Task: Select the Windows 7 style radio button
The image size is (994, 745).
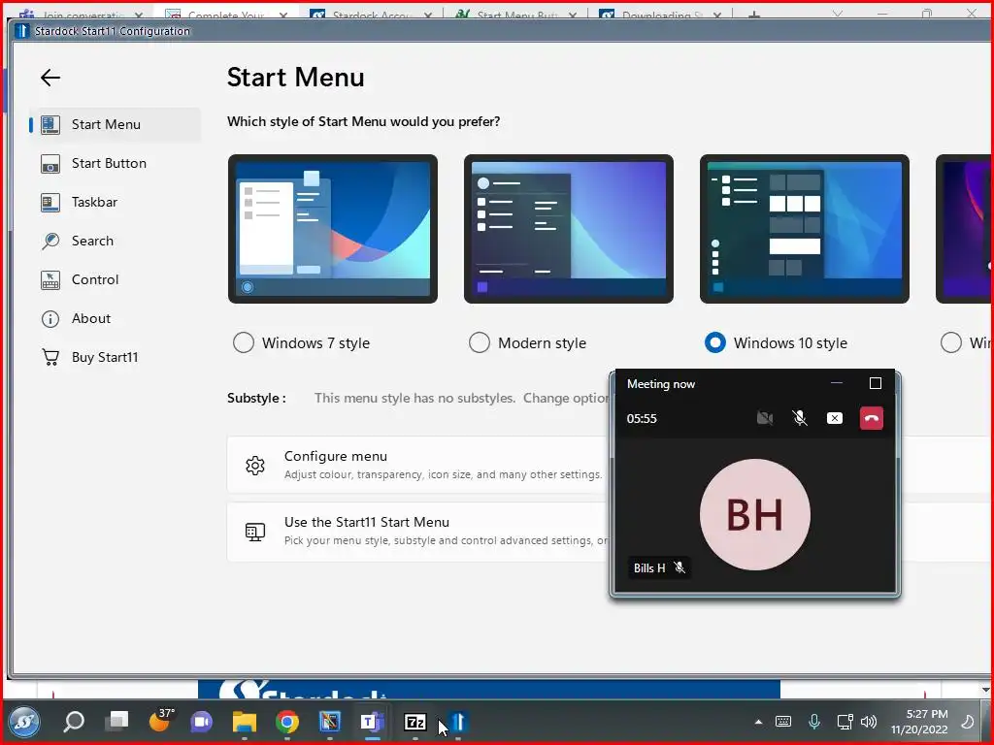Action: (244, 342)
